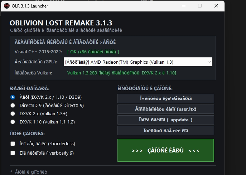Click the Vulkan 1.3.280 support status text

(122, 73)
